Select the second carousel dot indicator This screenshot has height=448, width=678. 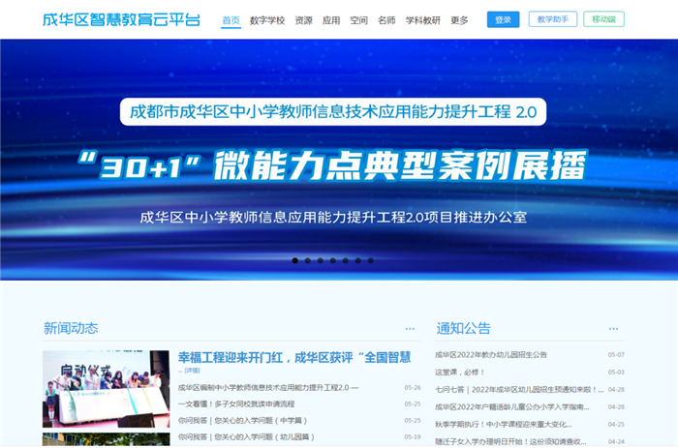(x=307, y=260)
